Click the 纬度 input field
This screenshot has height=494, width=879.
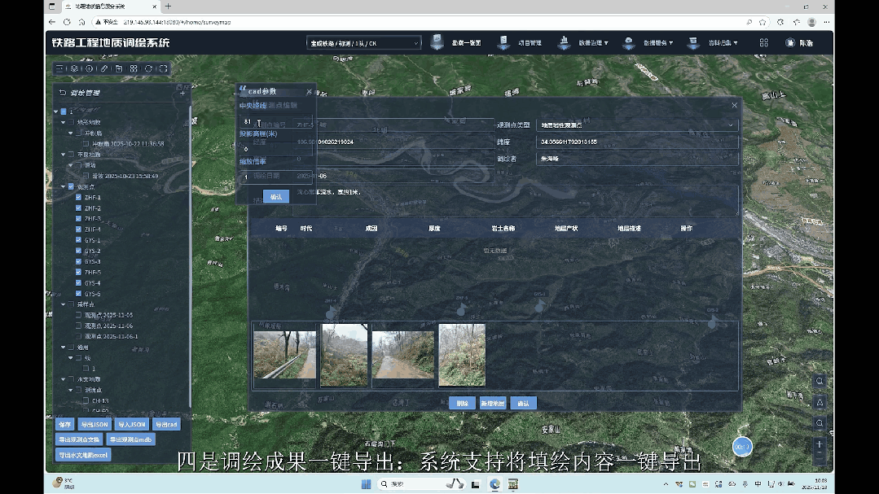pyautogui.click(x=637, y=142)
